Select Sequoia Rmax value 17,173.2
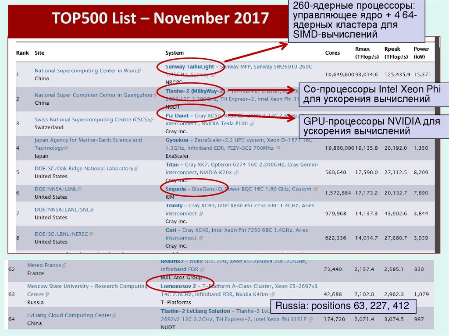The image size is (449, 336). [x=367, y=193]
